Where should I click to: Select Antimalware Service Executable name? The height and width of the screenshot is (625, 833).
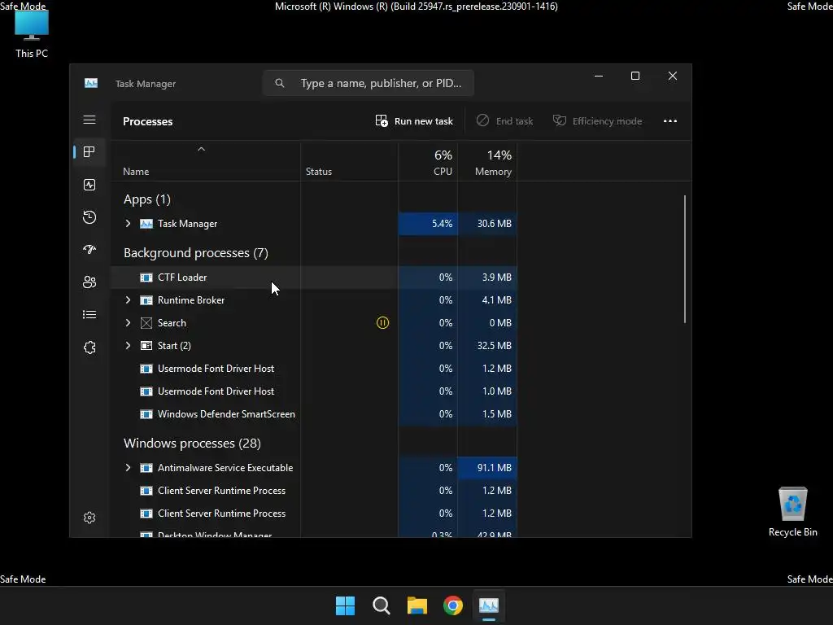tap(225, 468)
